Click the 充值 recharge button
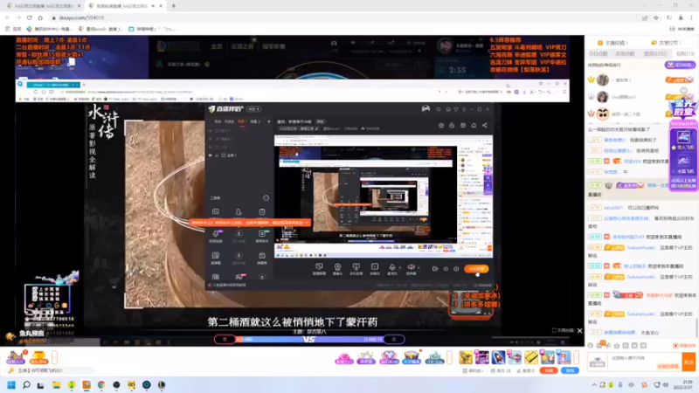699x393 pixels. click(x=549, y=370)
